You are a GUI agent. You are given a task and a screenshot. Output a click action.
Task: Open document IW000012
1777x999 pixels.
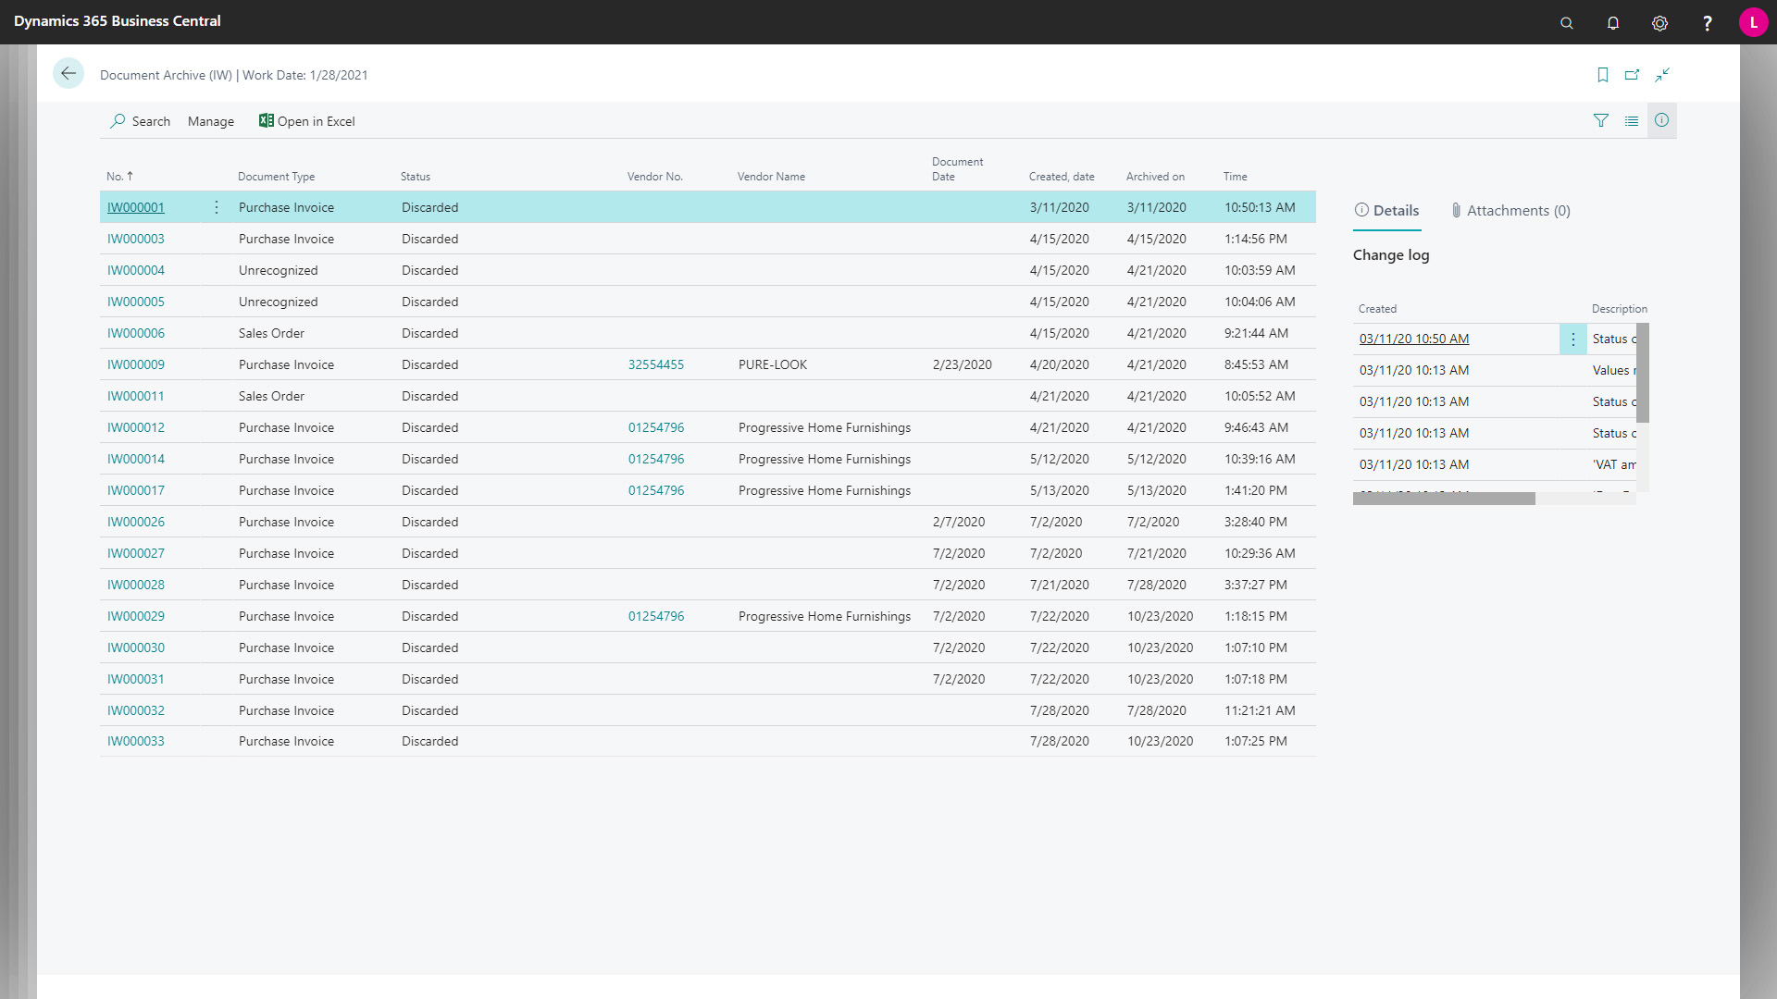[x=135, y=427]
